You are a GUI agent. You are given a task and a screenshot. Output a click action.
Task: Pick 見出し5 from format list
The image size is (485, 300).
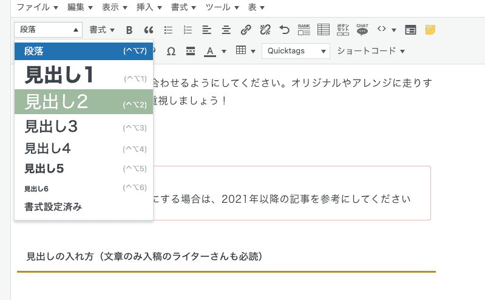[84, 169]
